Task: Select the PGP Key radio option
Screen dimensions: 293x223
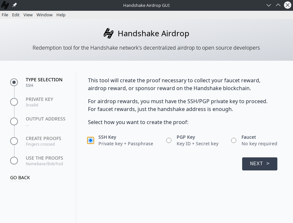Action: [169, 140]
